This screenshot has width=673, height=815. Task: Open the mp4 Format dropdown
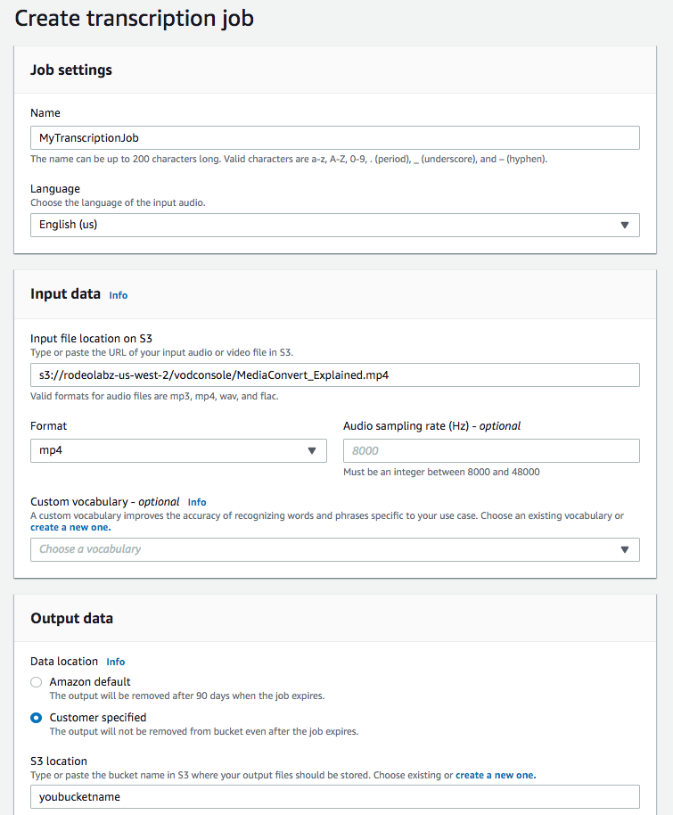tap(178, 450)
